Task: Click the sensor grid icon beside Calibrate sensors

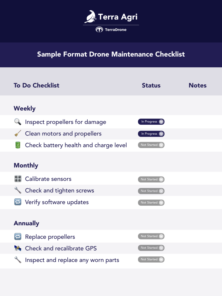Action: tap(18, 179)
